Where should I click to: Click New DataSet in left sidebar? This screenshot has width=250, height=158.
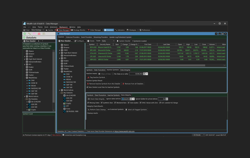tap(30, 41)
